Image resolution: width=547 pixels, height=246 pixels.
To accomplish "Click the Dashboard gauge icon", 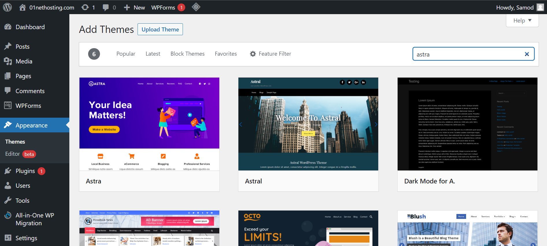I will pyautogui.click(x=8, y=27).
